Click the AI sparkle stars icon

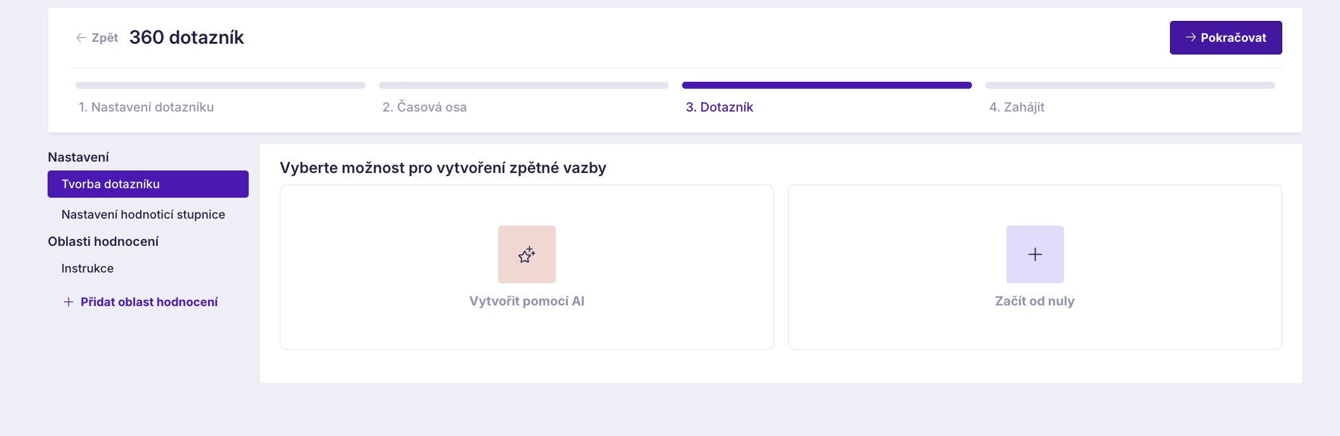click(x=527, y=255)
